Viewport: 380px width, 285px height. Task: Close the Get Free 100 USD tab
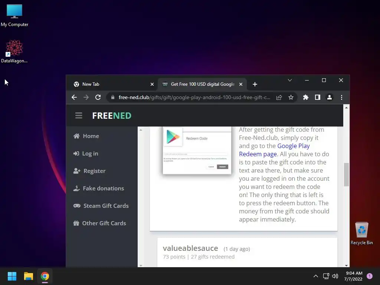pos(240,84)
